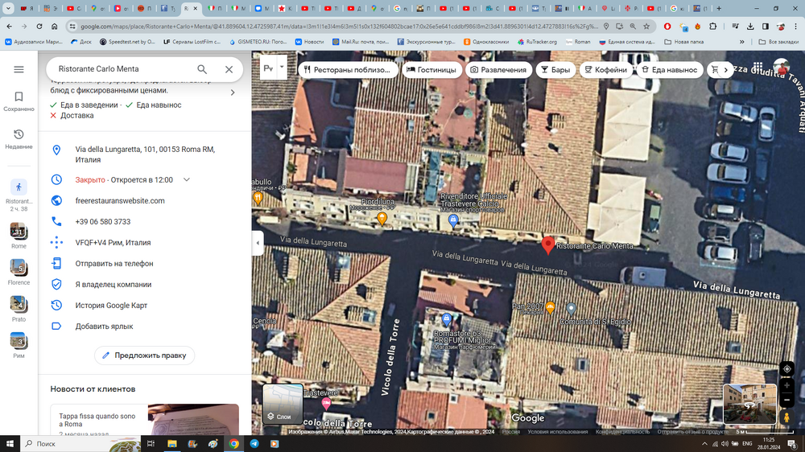Viewport: 805px width, 452px height.
Task: Open the Новая папка bookmark folder
Action: point(683,42)
